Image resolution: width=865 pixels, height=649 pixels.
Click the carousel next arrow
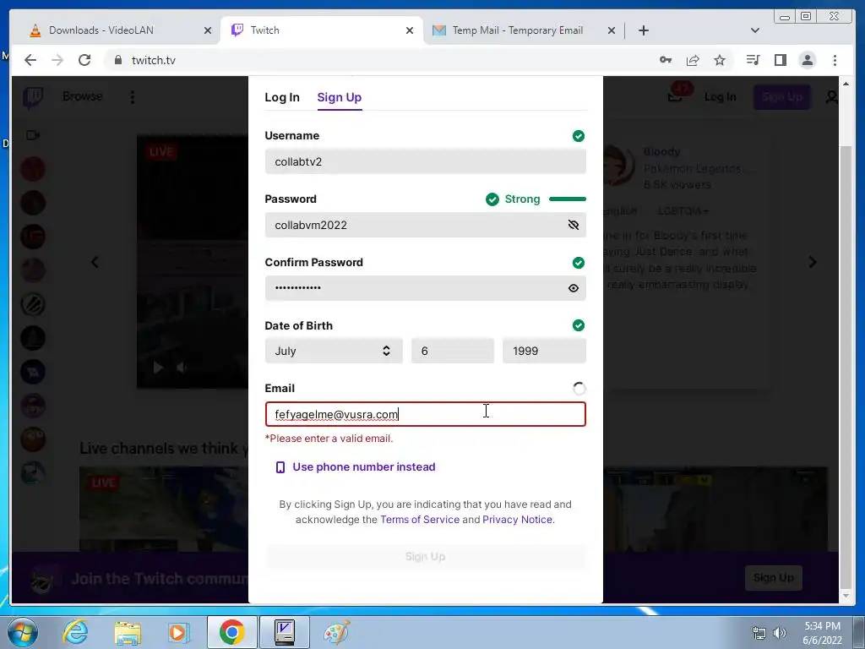click(x=813, y=262)
